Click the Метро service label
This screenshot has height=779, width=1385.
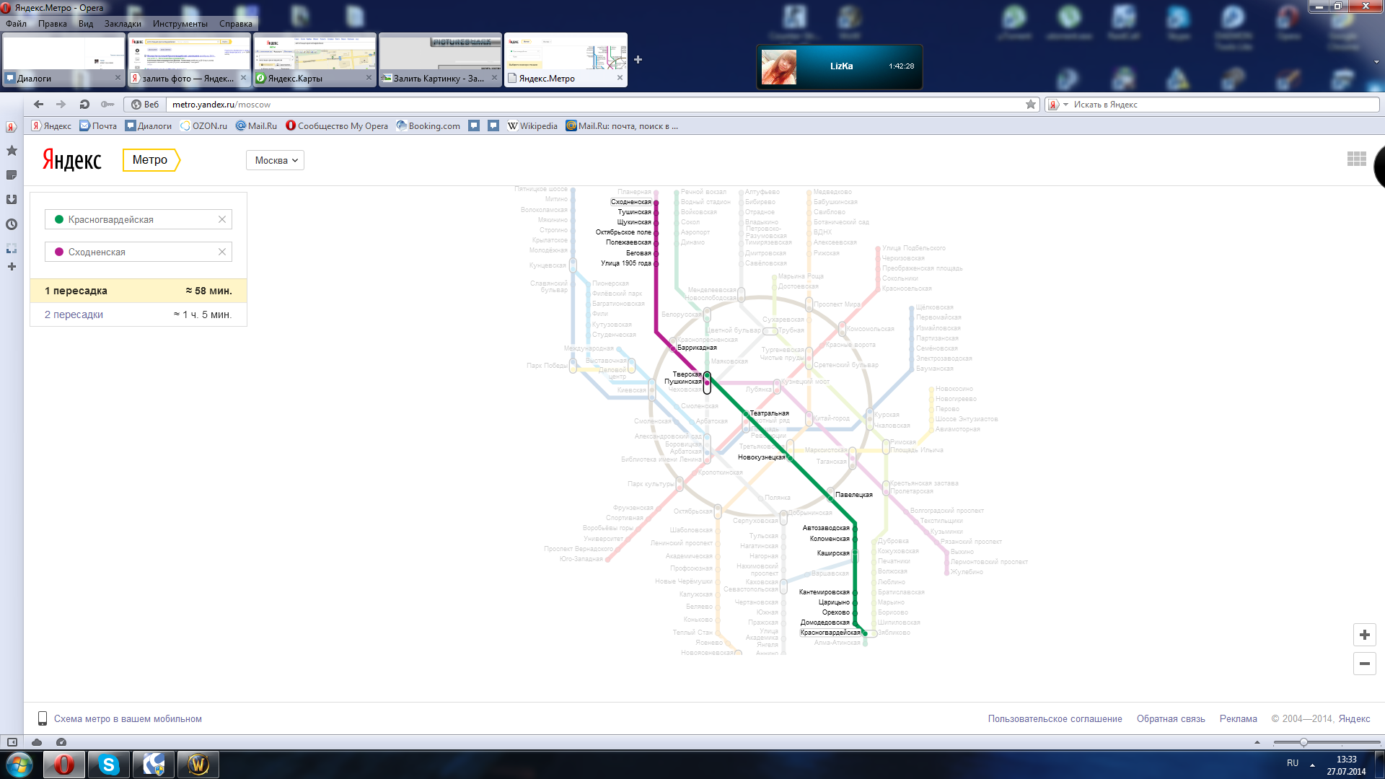coord(150,160)
